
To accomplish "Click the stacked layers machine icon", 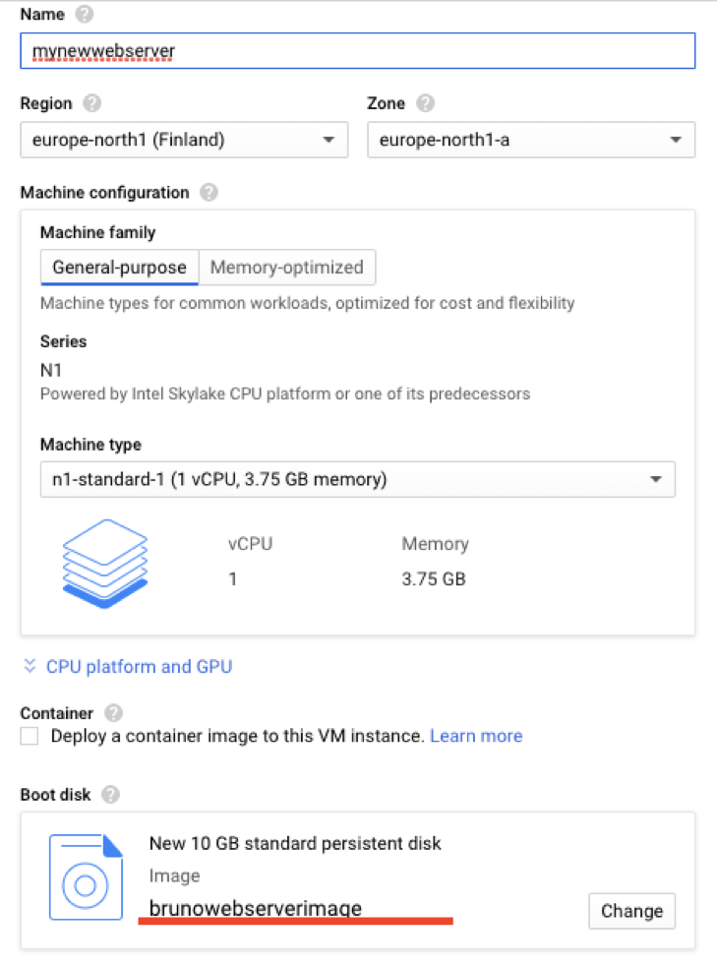I will 104,563.
